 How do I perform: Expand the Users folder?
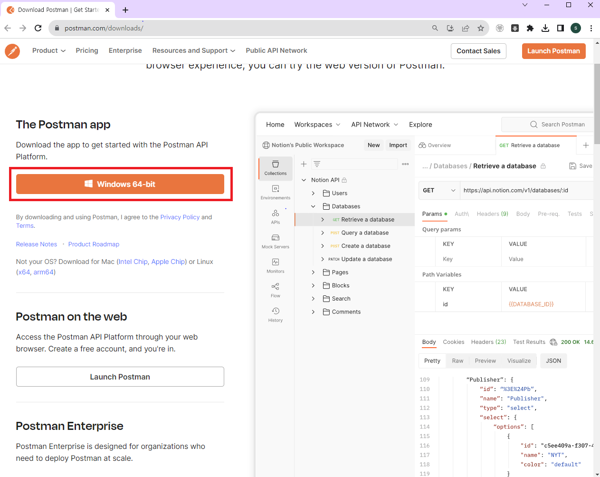tap(313, 193)
